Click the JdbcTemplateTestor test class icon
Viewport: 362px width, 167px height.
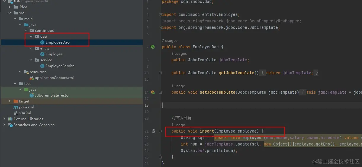tap(32, 95)
